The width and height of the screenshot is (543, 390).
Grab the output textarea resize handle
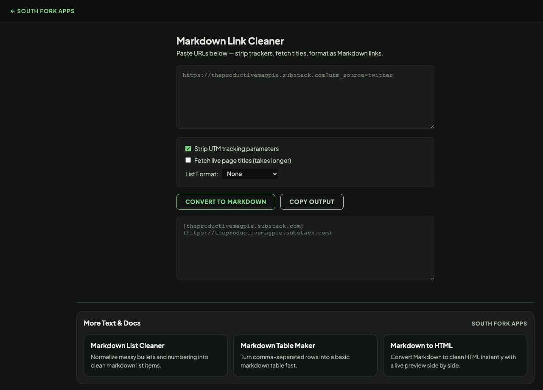(431, 277)
